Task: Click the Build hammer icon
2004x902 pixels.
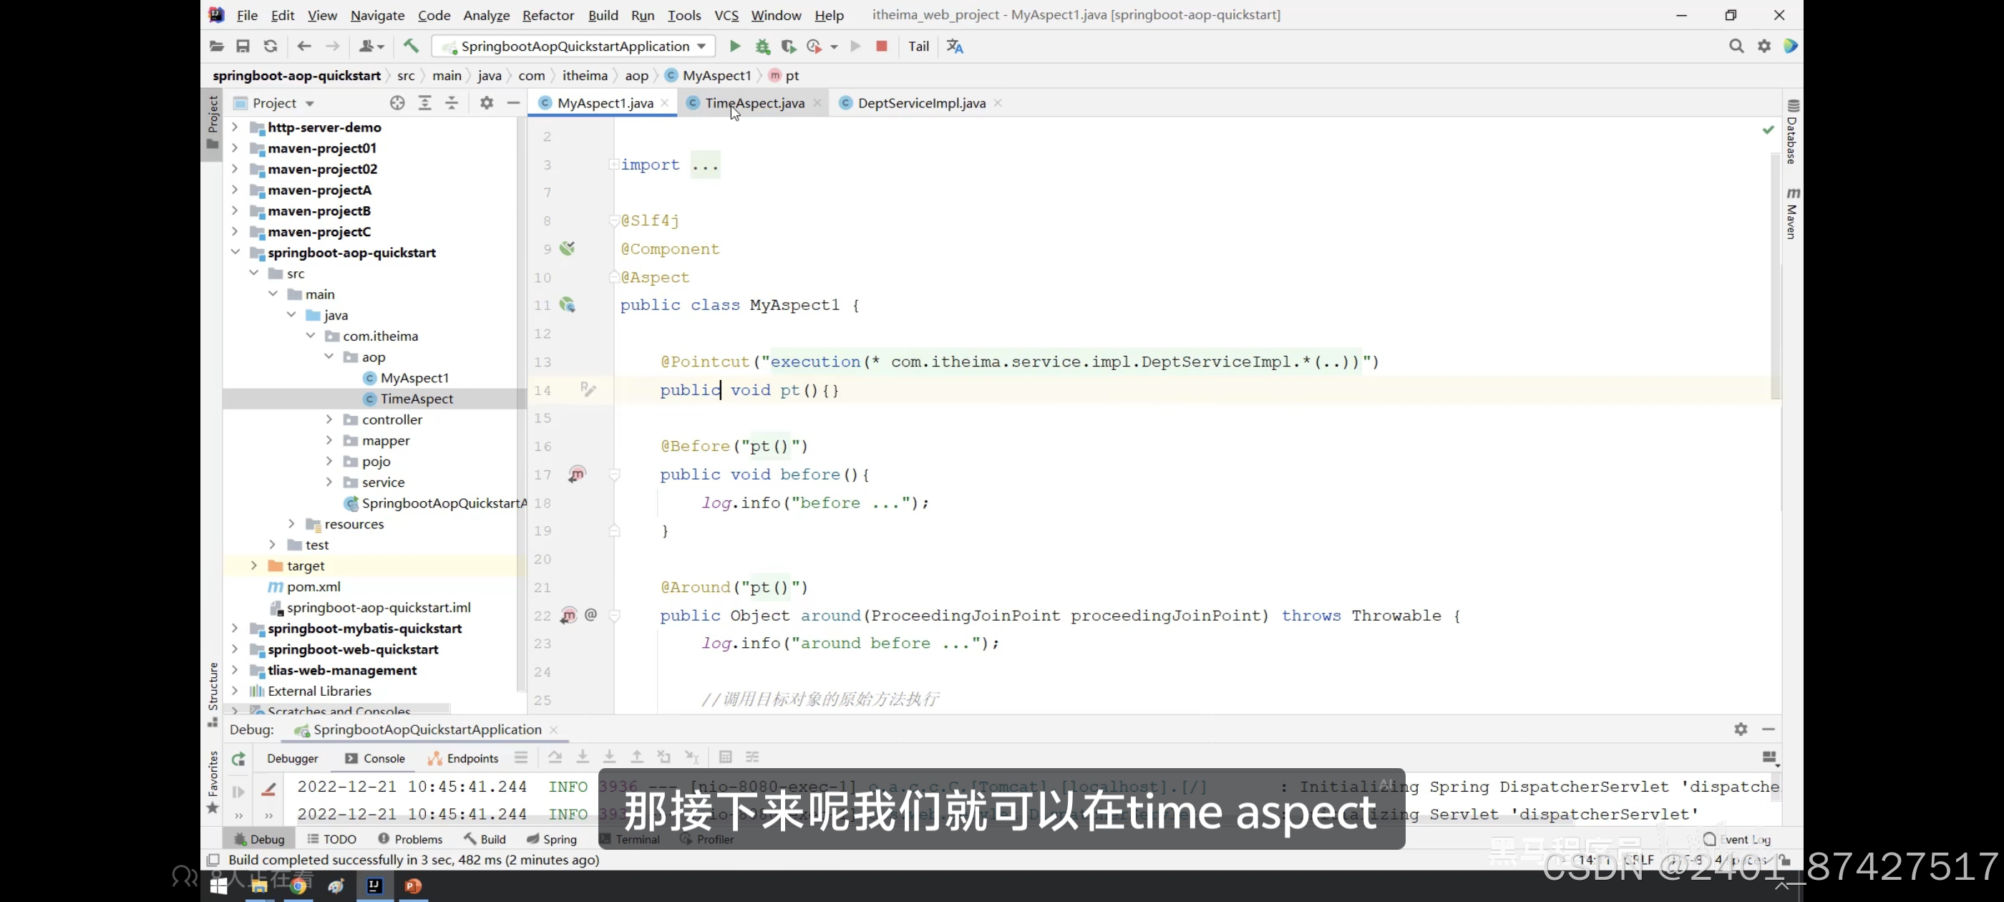Action: (411, 47)
